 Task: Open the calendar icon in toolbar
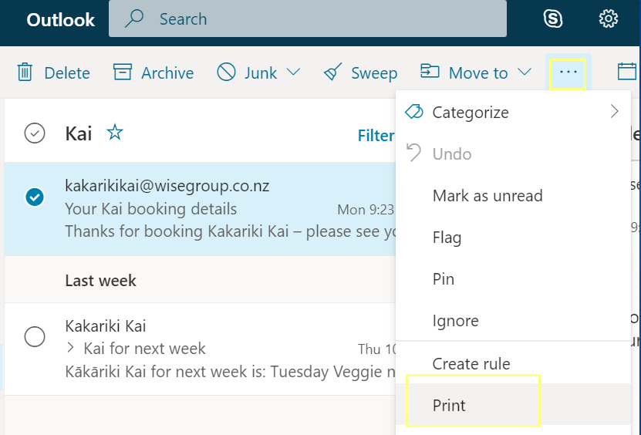tap(627, 72)
